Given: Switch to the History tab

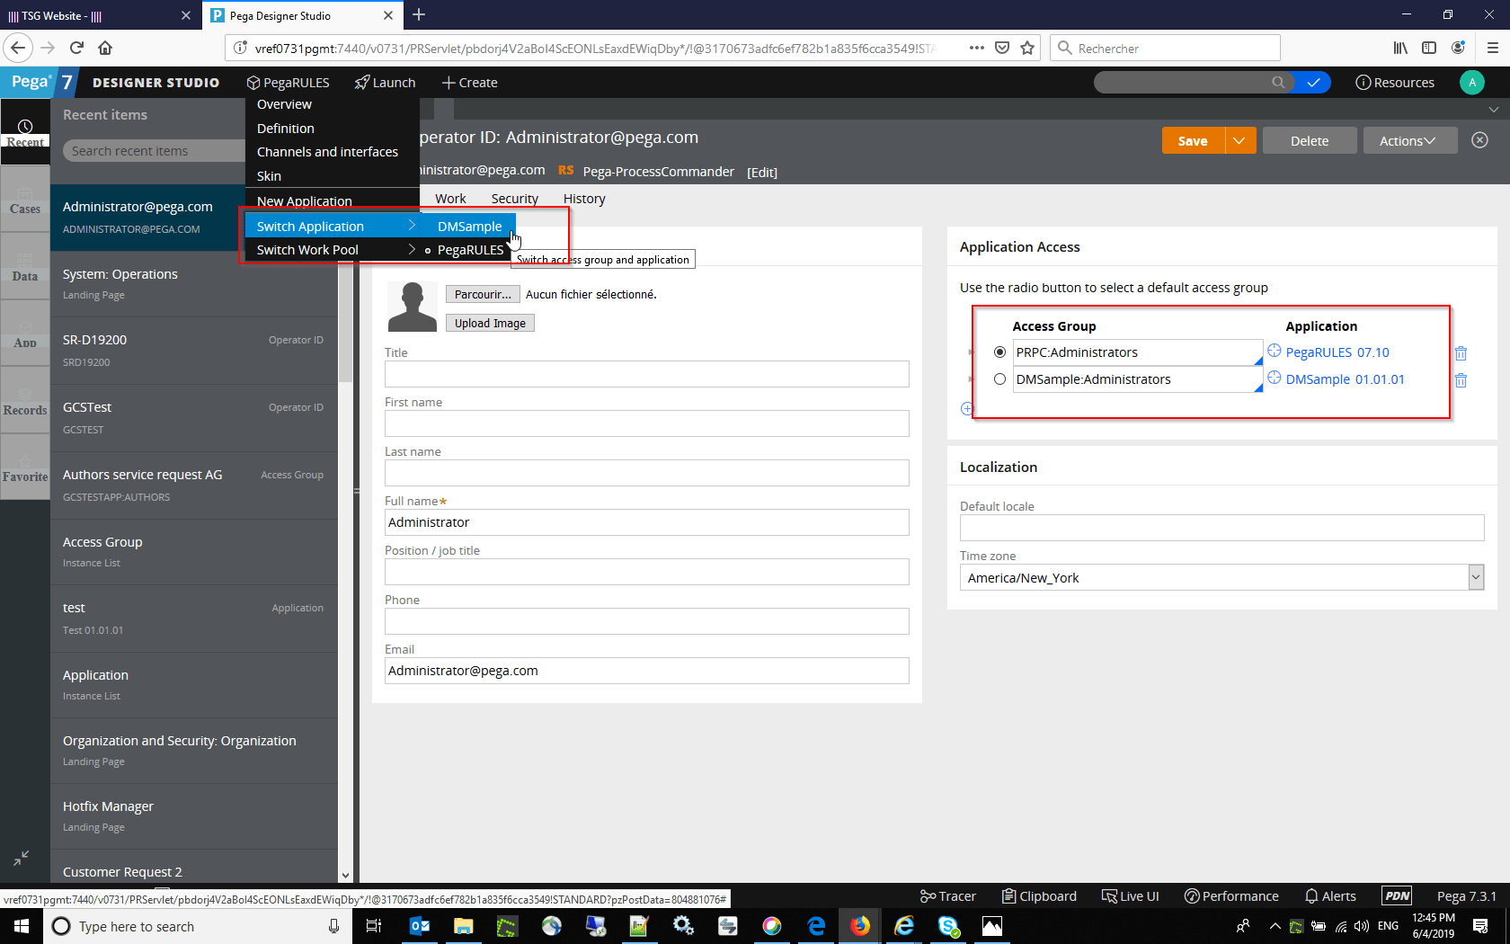Looking at the screenshot, I should [x=584, y=199].
